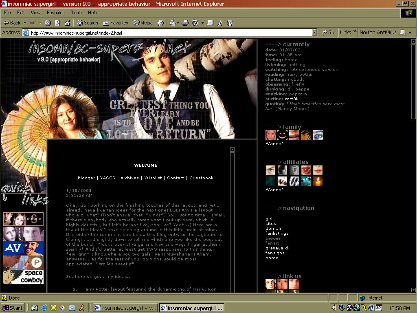This screenshot has width=417, height=313.
Task: Open the fanlistings navigation link
Action: pos(277,233)
